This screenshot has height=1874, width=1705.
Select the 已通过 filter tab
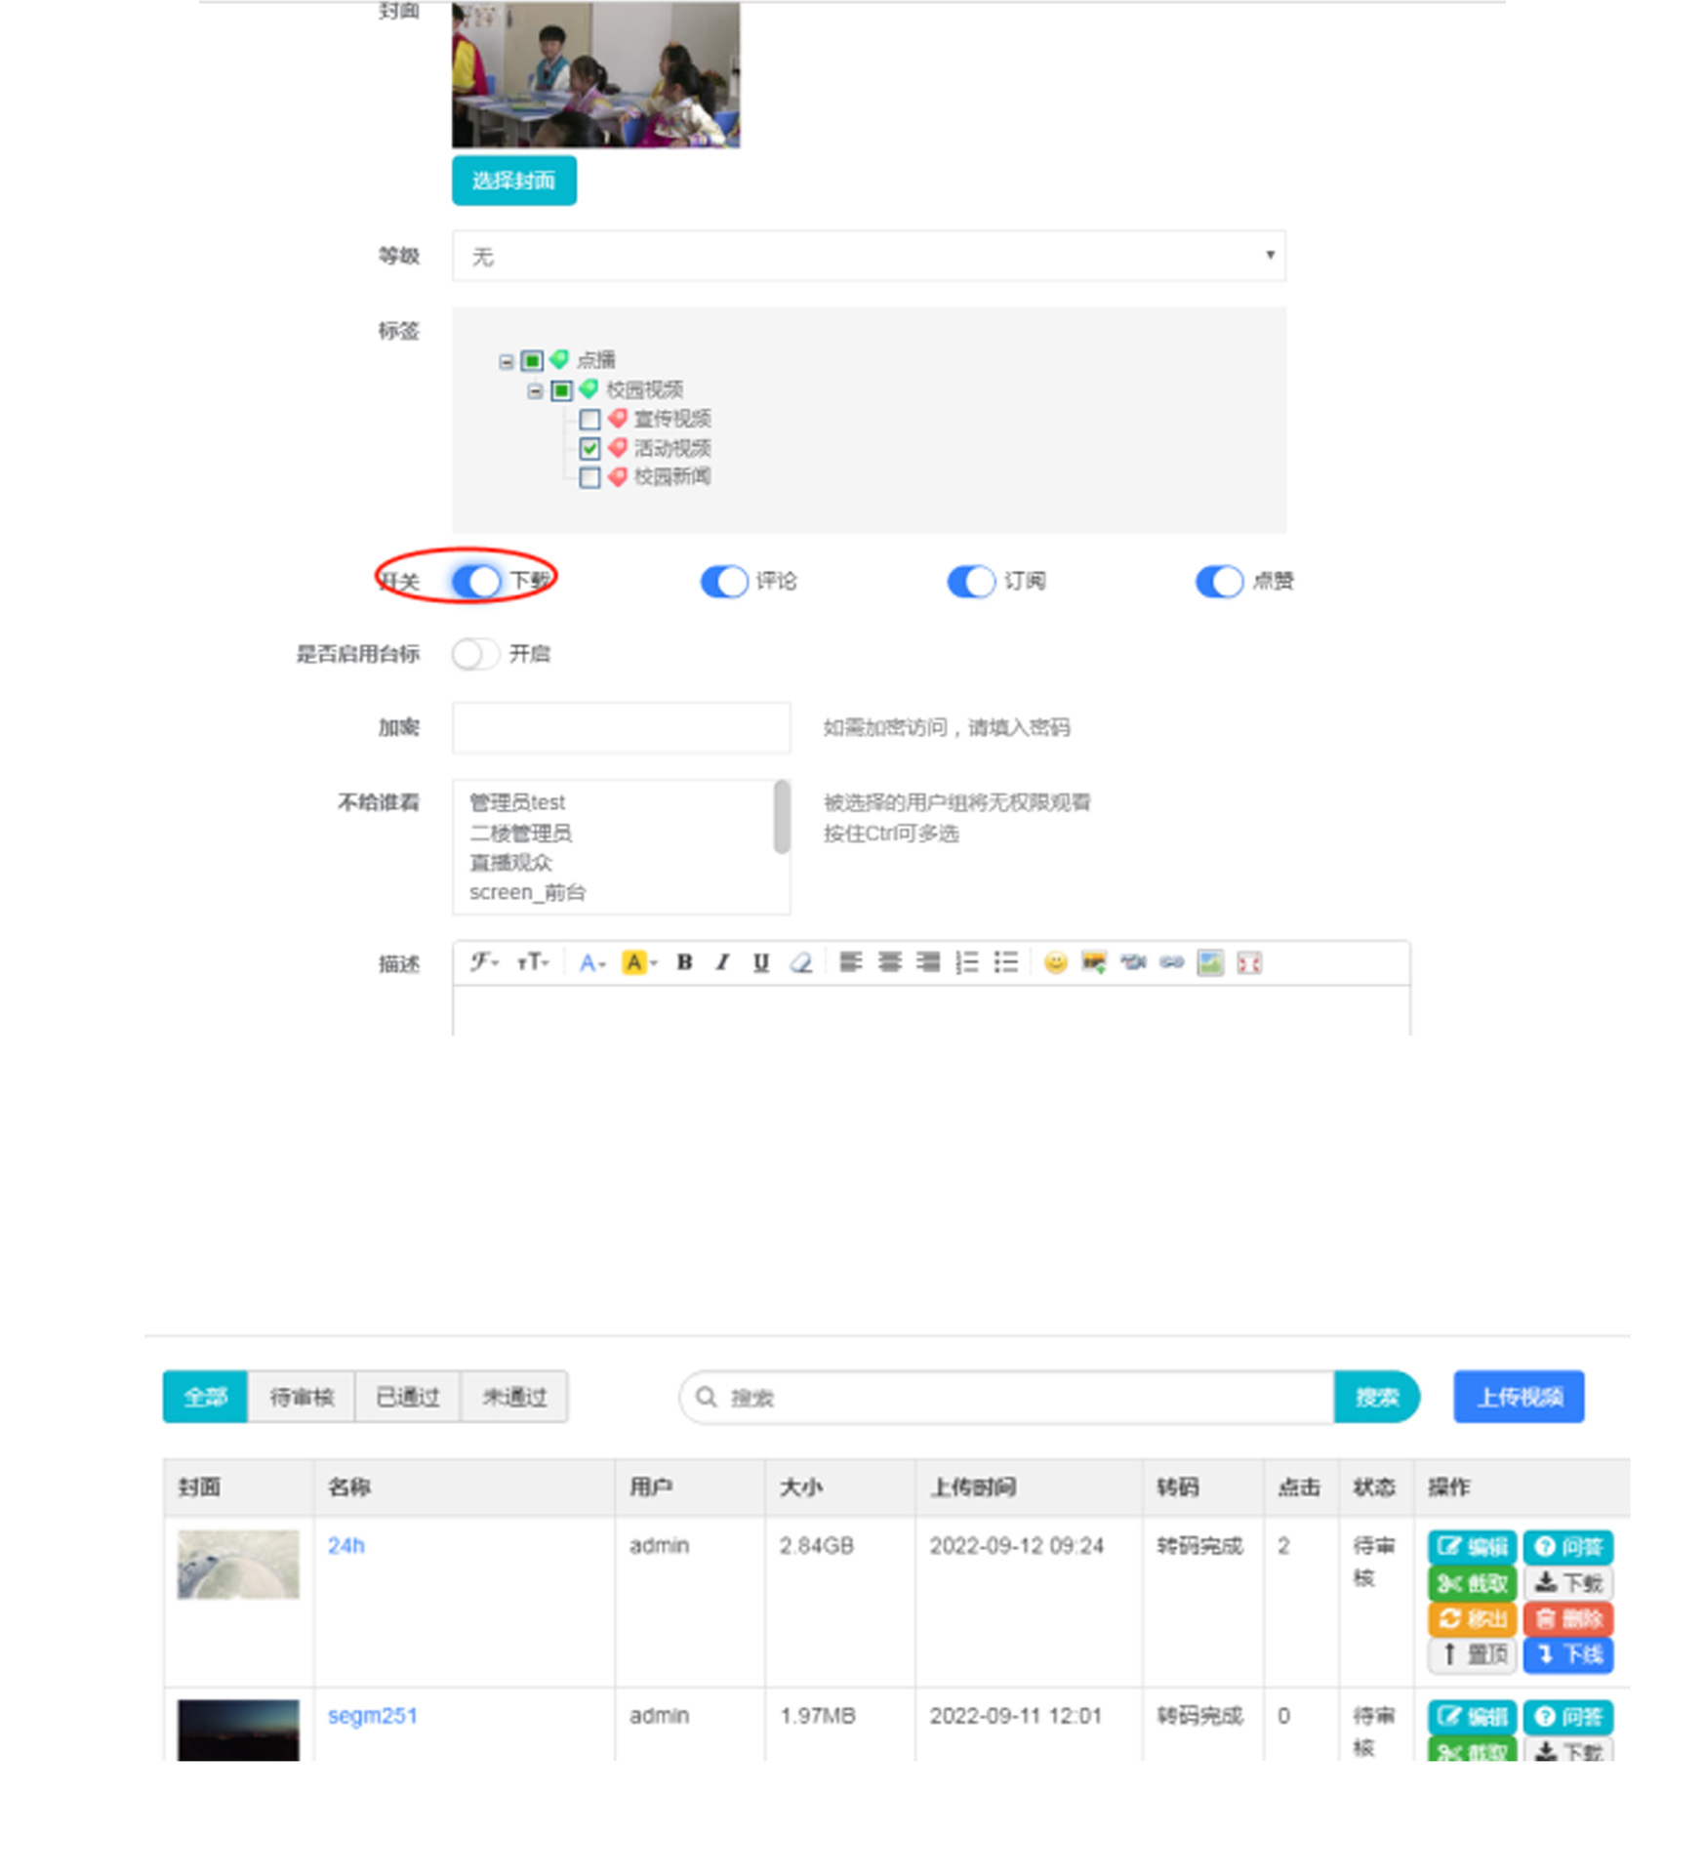(x=408, y=1397)
